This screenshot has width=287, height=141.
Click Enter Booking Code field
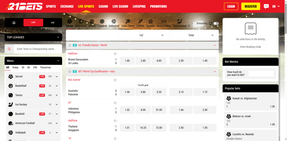click(251, 47)
